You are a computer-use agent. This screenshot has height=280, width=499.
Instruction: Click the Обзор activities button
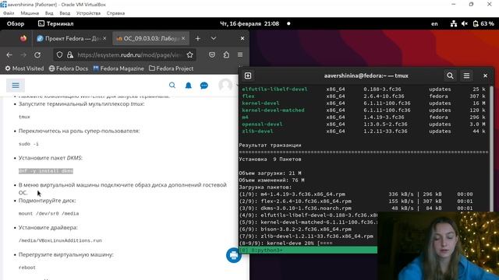[16, 23]
